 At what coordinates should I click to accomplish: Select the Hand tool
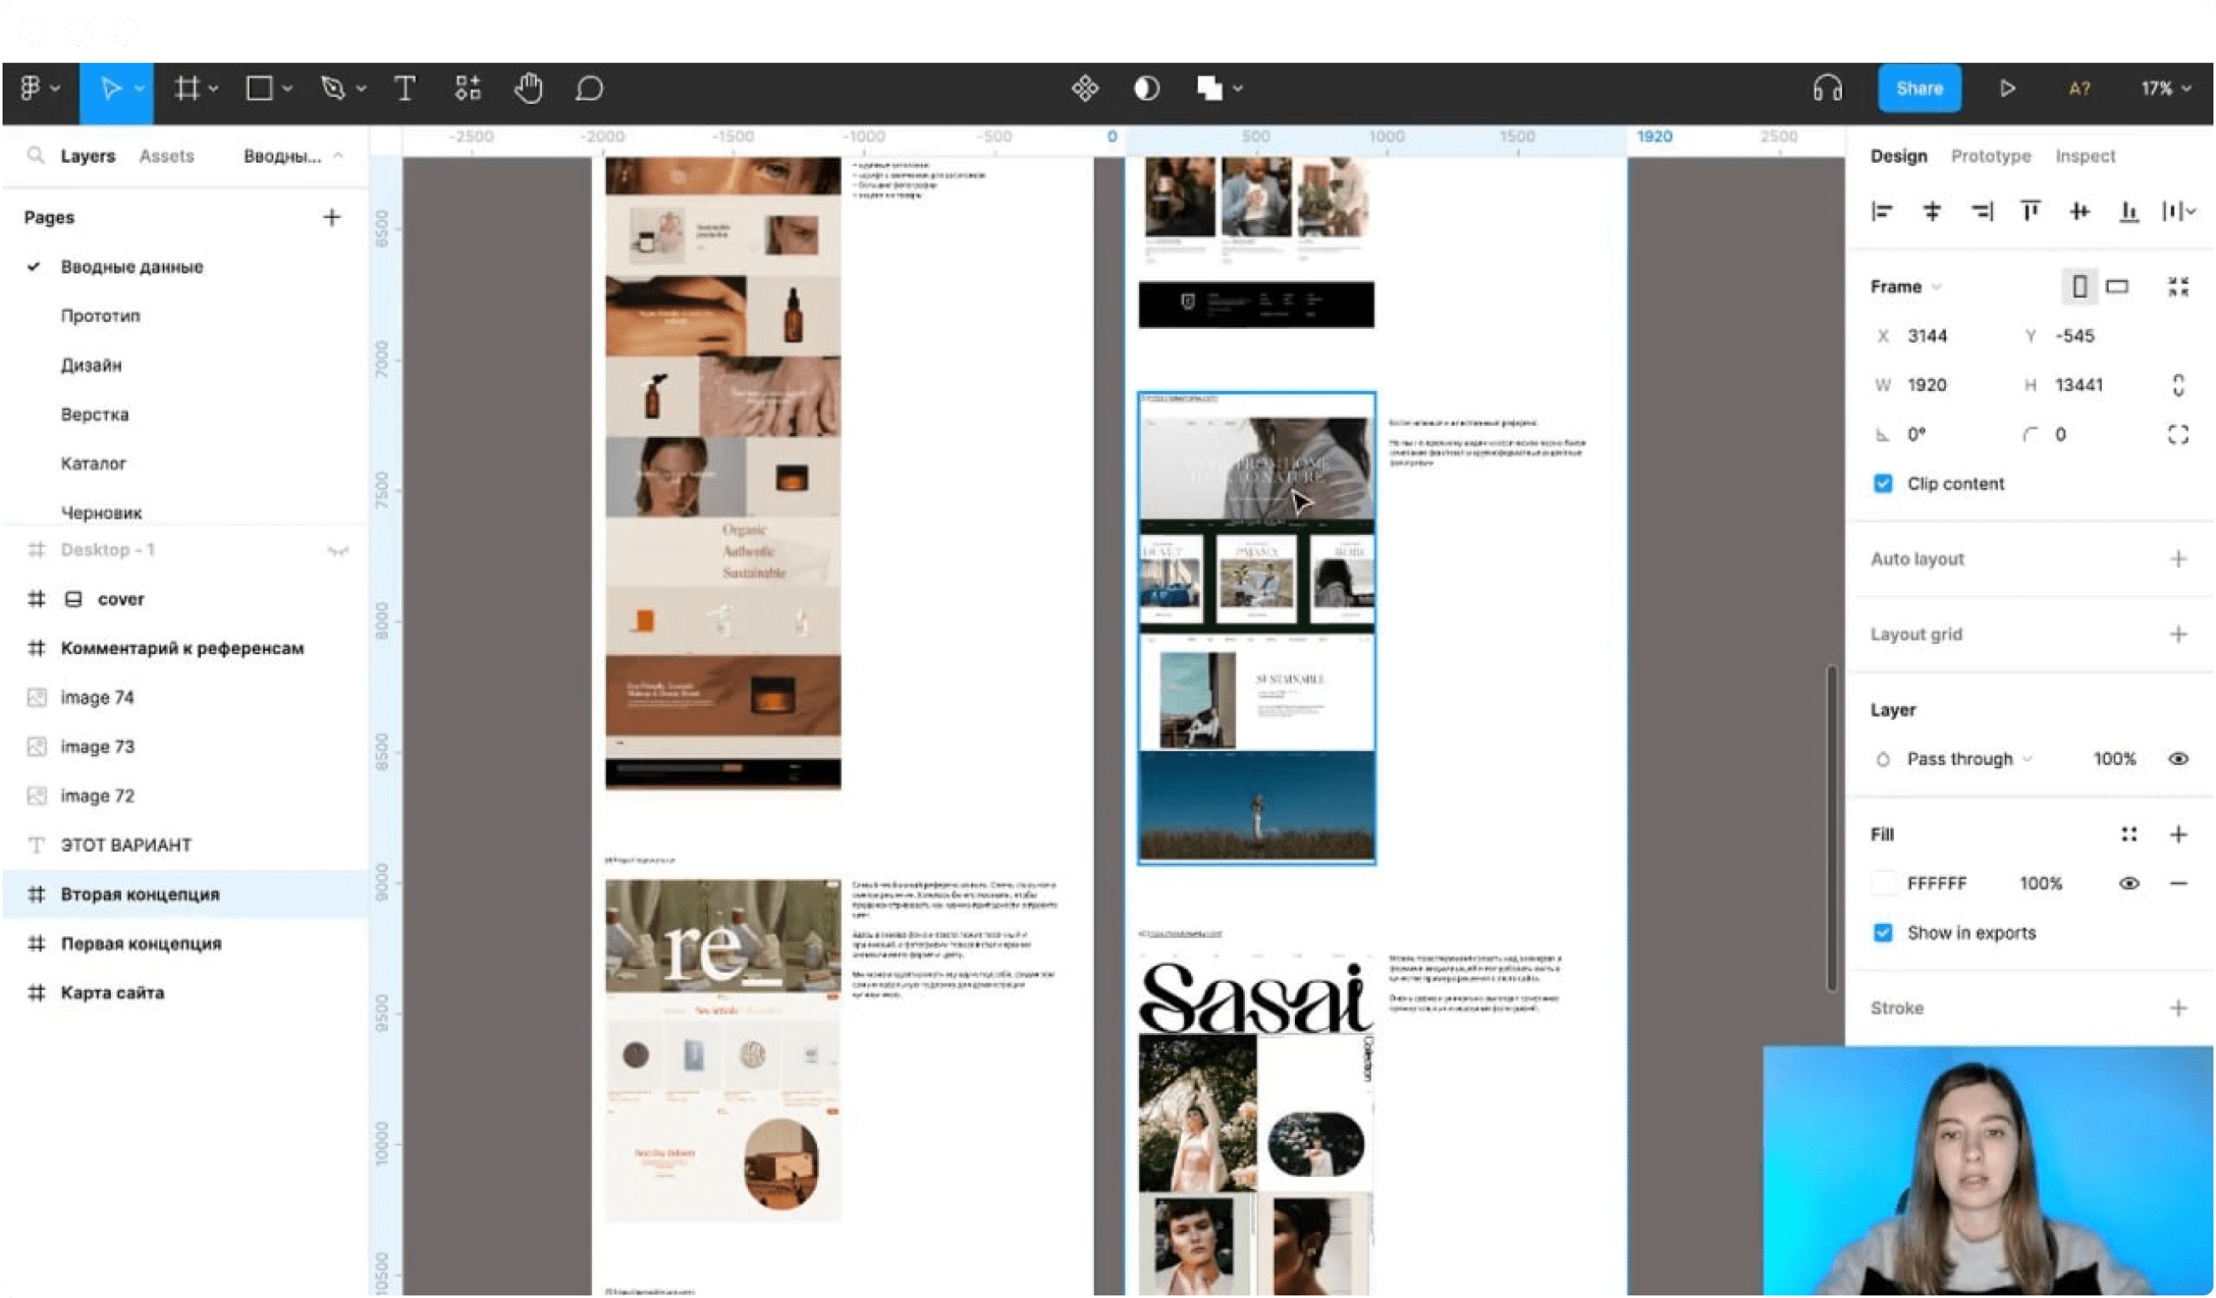pyautogui.click(x=527, y=89)
